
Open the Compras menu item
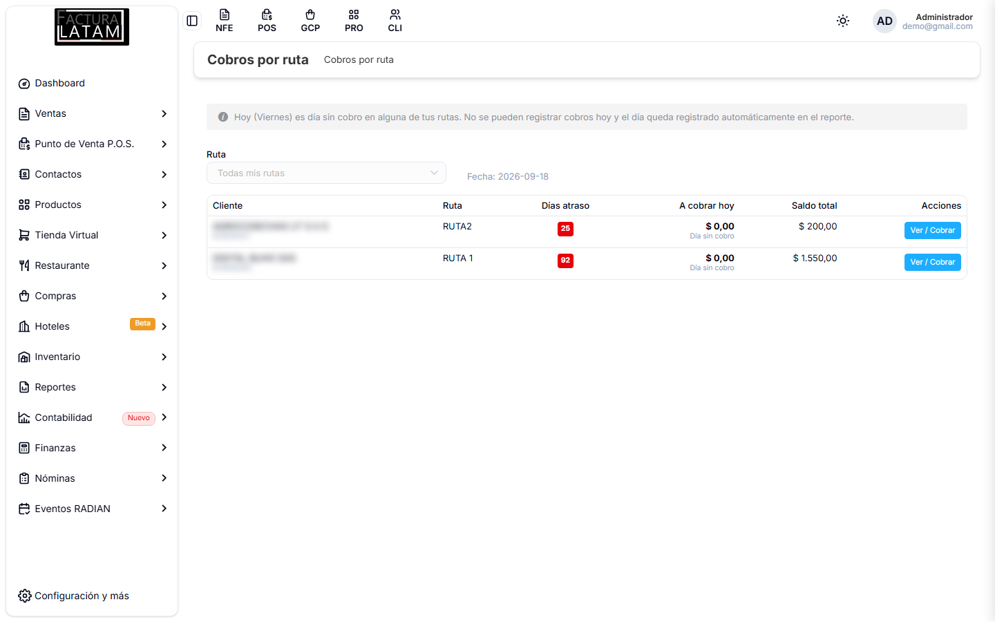point(92,296)
